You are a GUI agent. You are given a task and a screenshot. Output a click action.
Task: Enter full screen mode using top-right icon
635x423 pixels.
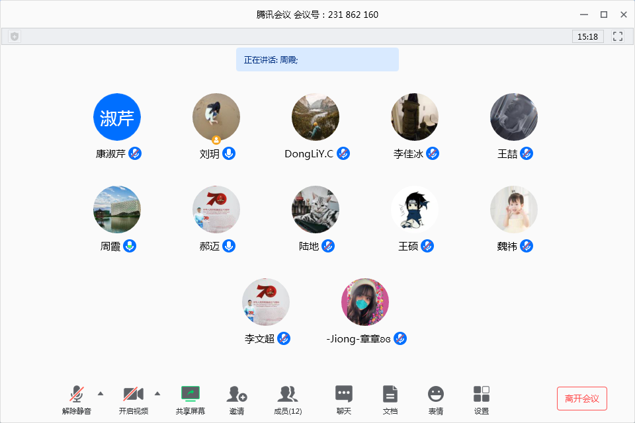618,36
